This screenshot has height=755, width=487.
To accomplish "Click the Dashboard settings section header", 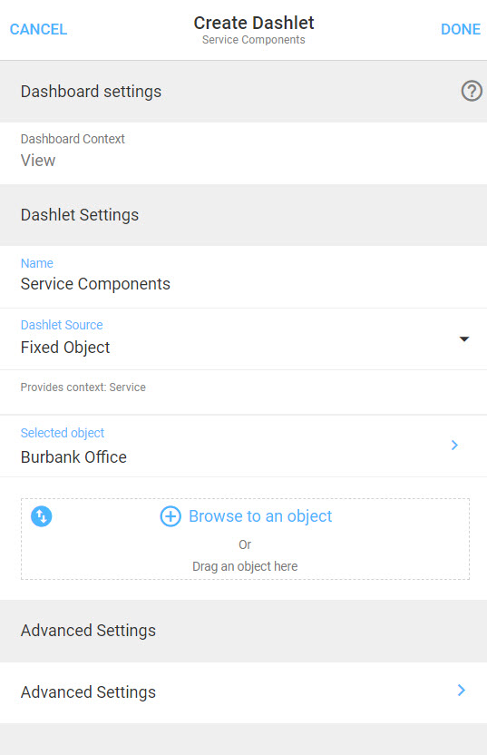I will tap(243, 92).
